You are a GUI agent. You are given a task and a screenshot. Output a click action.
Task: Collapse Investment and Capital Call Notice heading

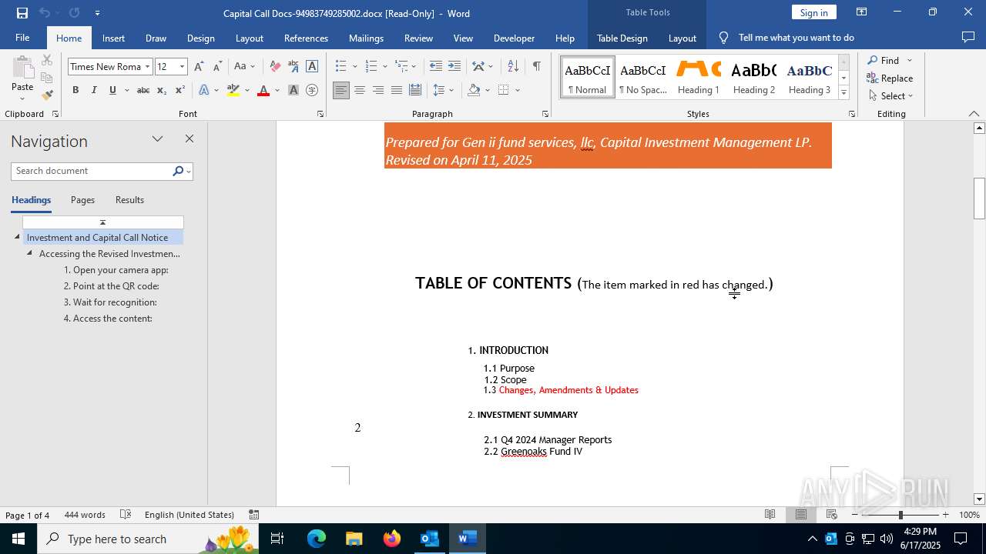click(x=17, y=237)
